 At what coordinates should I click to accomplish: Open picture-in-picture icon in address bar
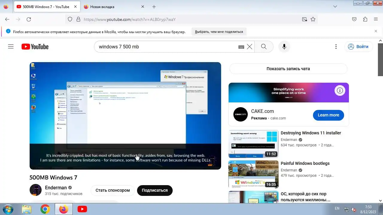[x=304, y=19]
